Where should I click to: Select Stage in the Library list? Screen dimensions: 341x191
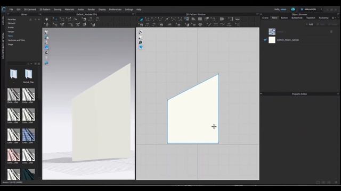coord(11,45)
